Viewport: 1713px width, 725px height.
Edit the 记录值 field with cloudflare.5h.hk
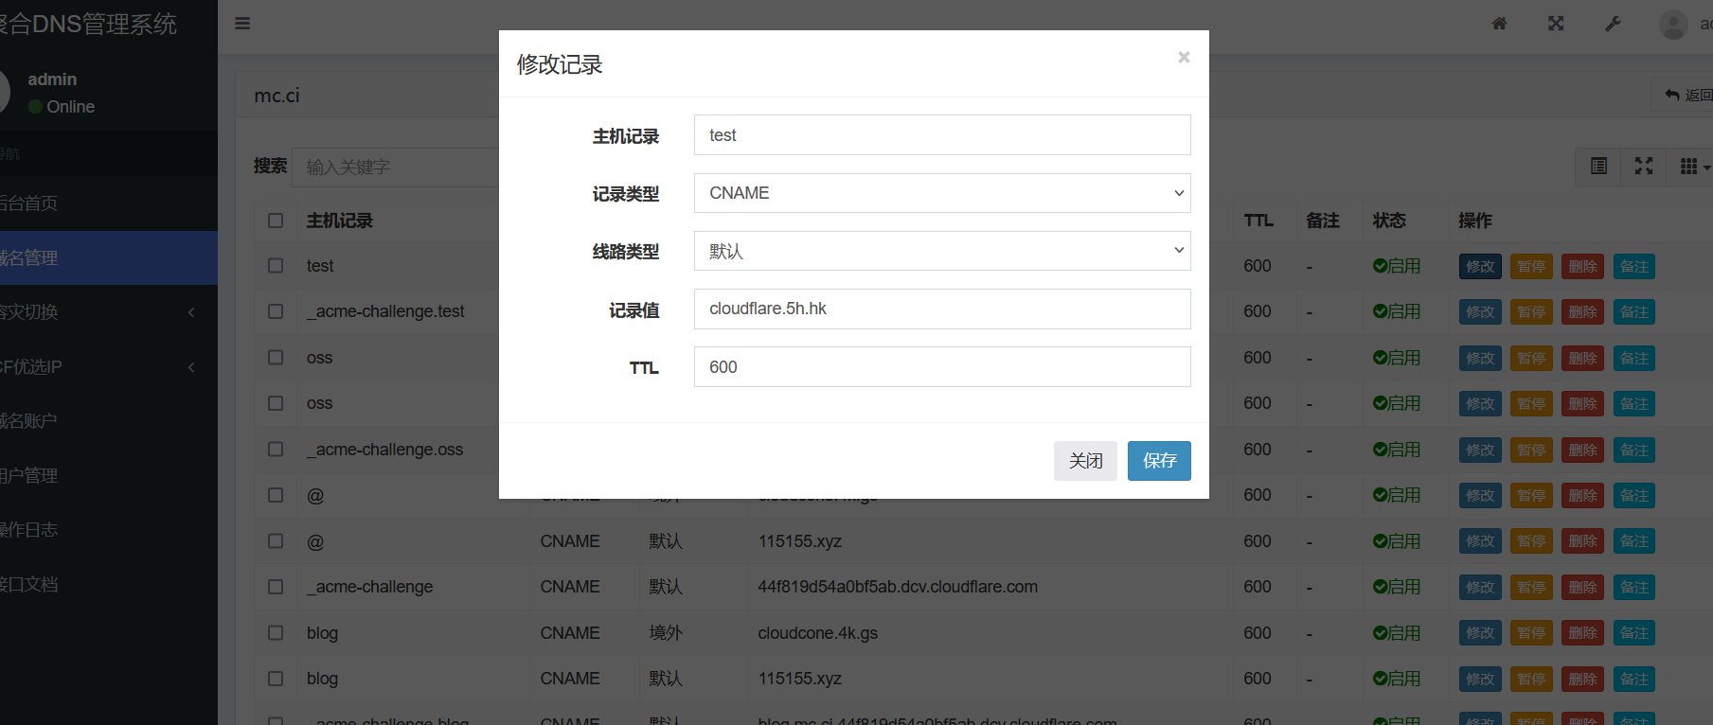942,309
